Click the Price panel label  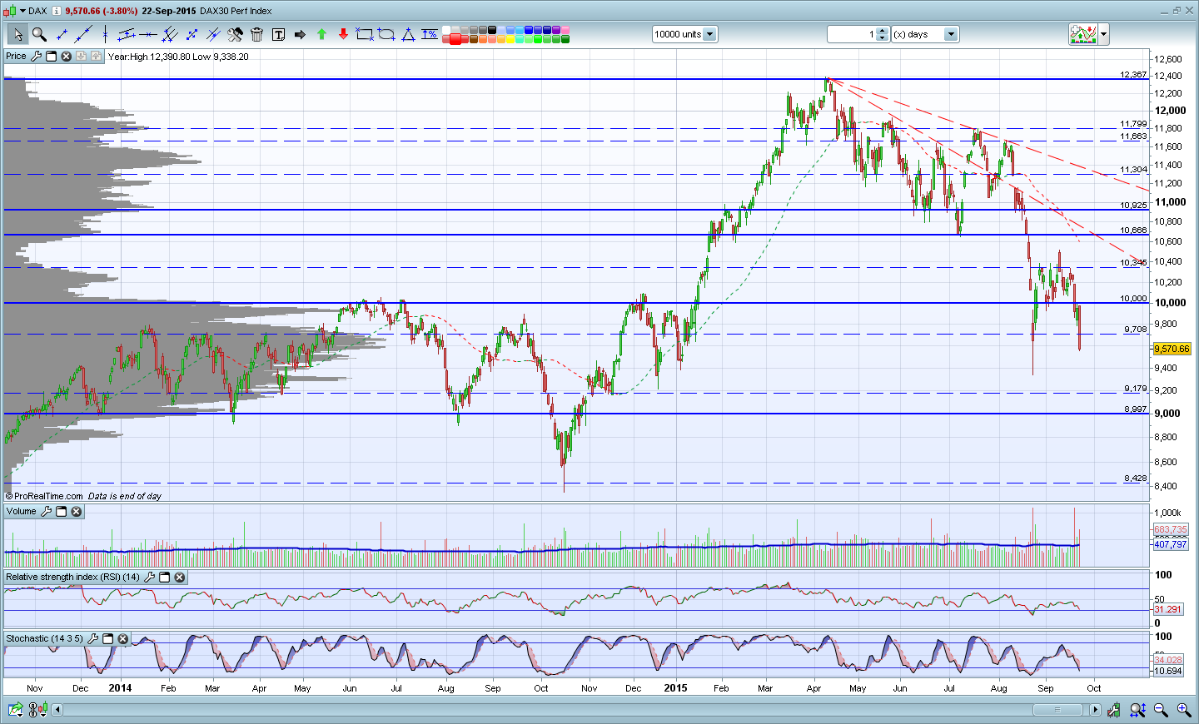[16, 57]
